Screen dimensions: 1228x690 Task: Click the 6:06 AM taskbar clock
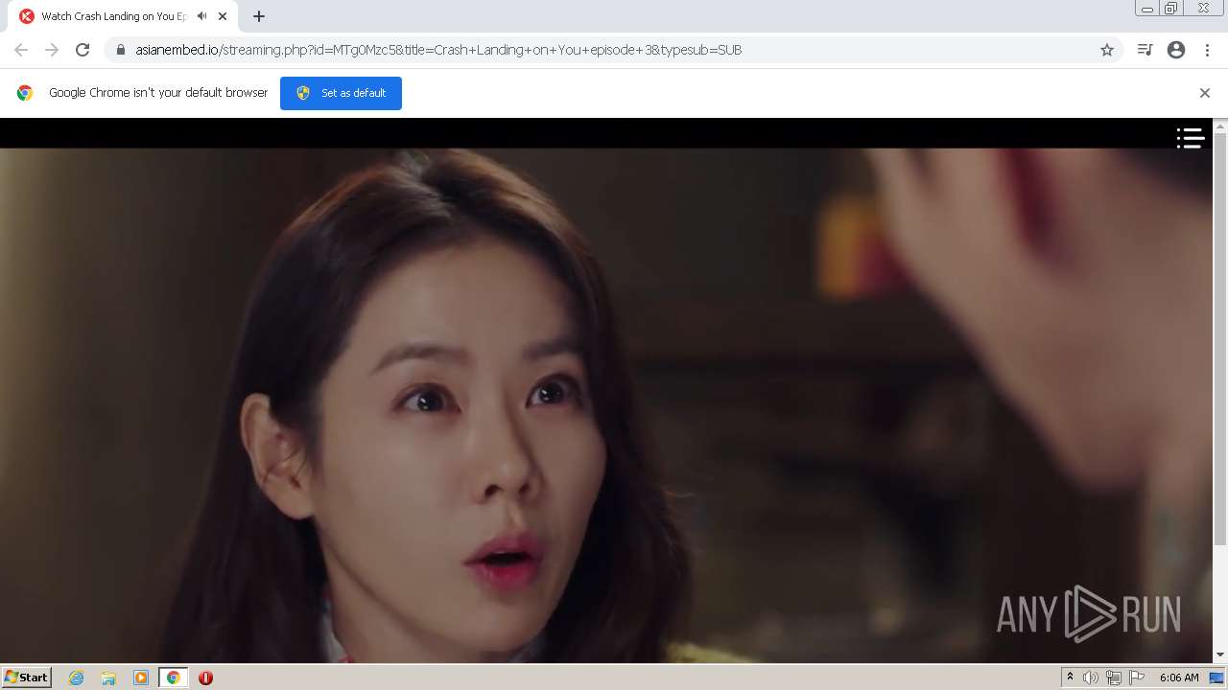pyautogui.click(x=1179, y=678)
